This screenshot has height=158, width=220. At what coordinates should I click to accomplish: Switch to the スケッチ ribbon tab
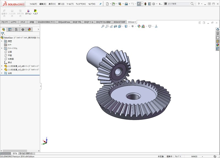click(23, 22)
